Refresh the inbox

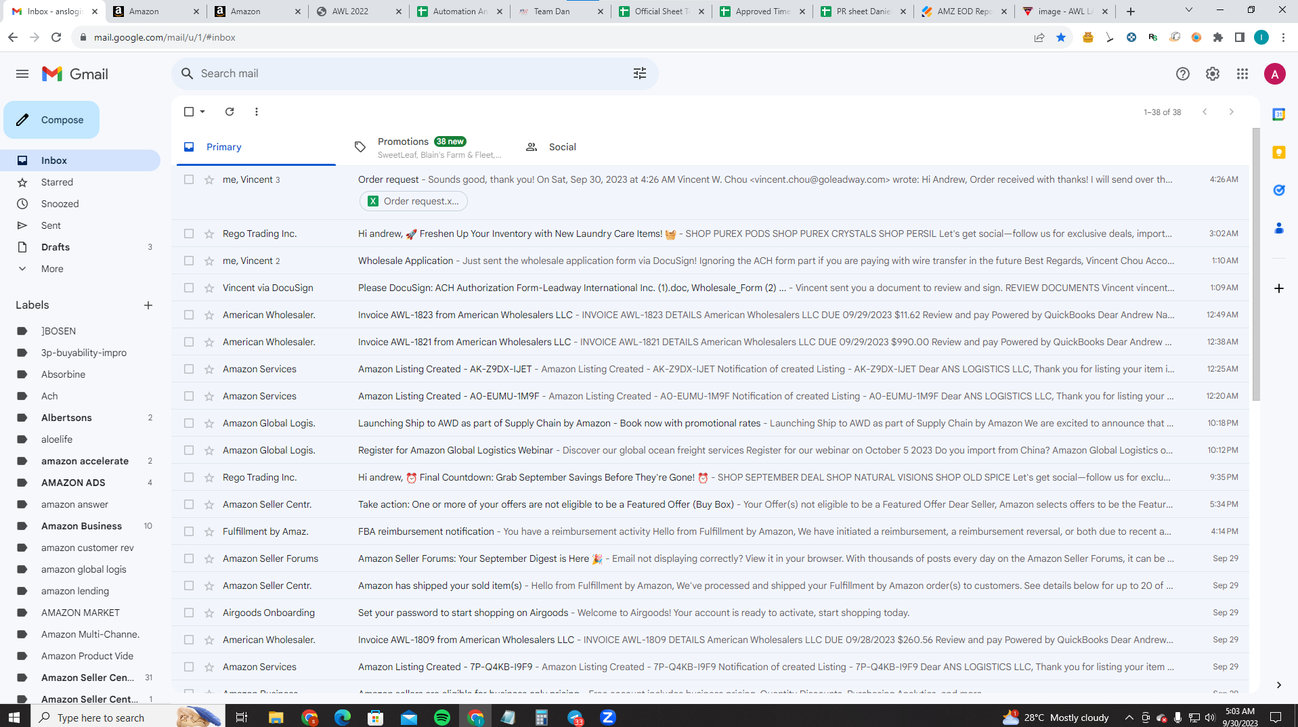coord(230,112)
